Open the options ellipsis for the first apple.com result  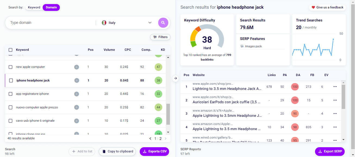(335, 86)
